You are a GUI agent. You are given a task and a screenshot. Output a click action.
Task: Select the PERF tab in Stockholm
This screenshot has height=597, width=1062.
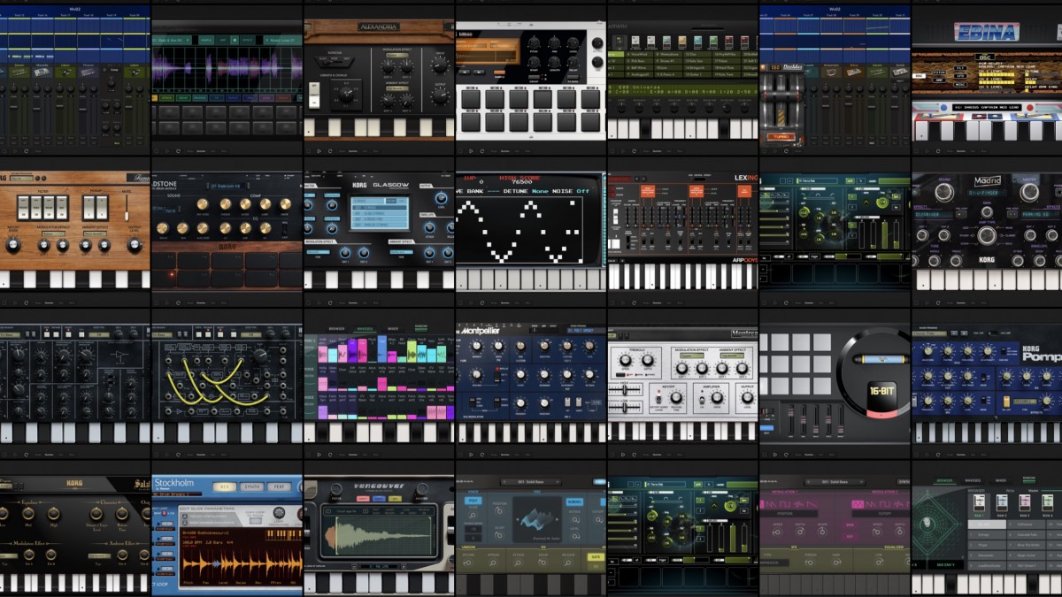click(280, 486)
